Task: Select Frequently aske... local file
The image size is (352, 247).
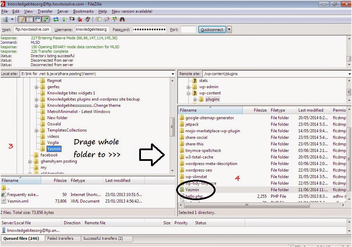Action: (x=23, y=195)
